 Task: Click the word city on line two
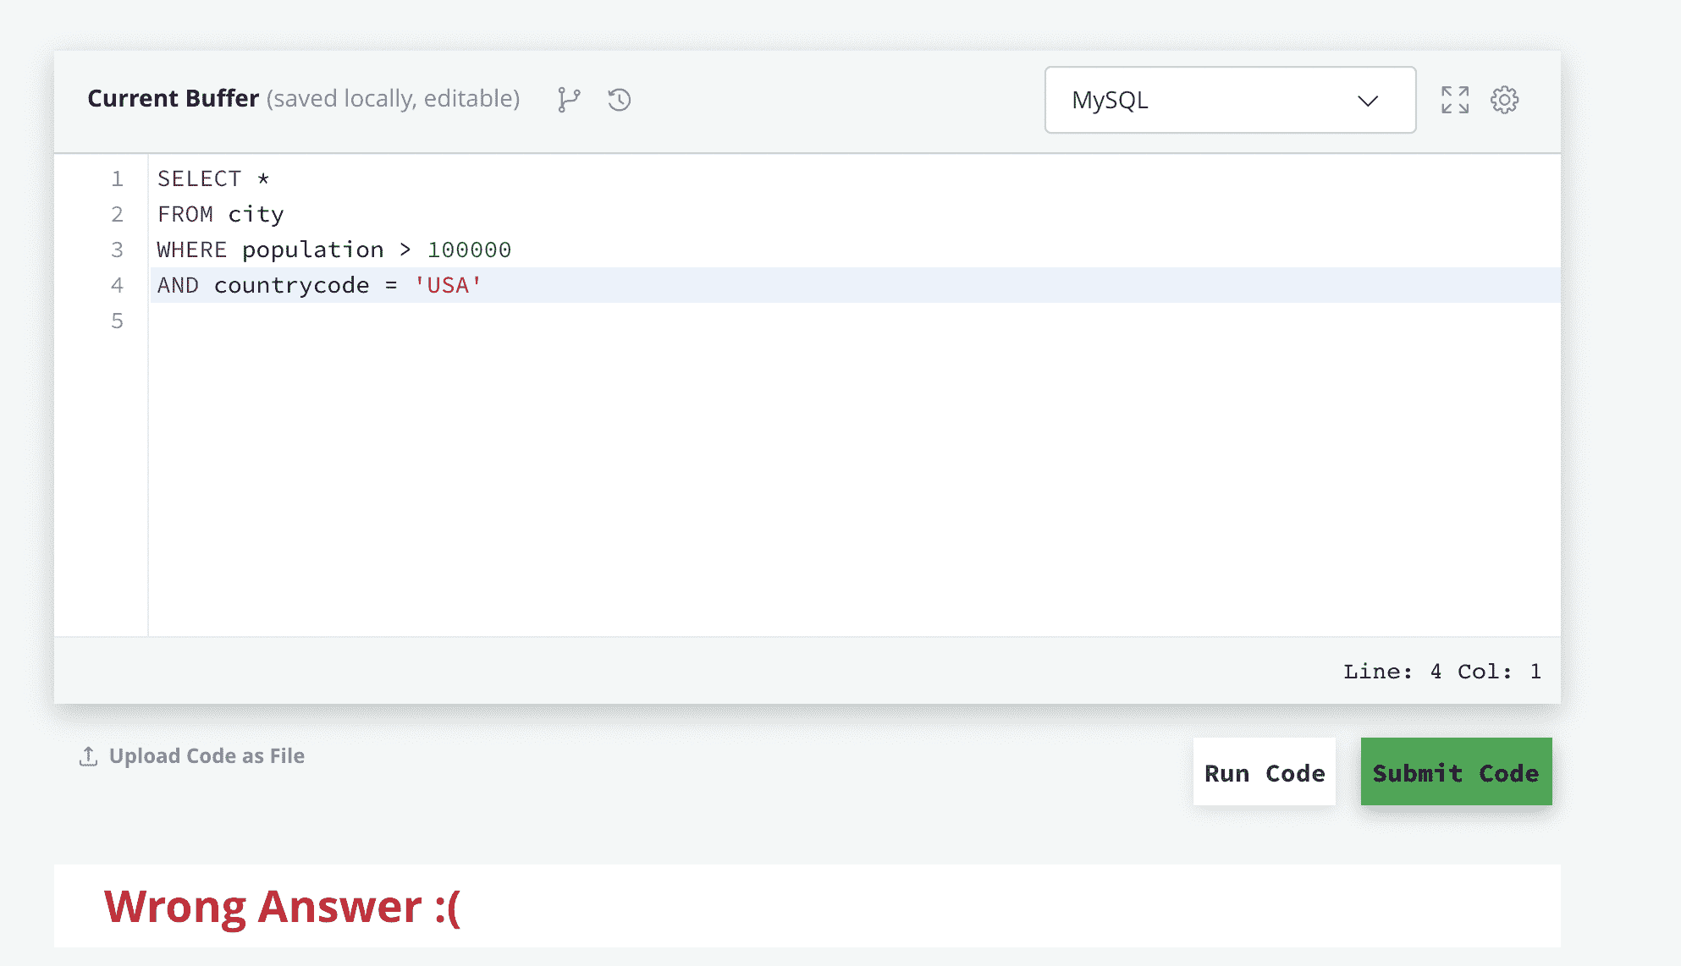[x=256, y=215]
